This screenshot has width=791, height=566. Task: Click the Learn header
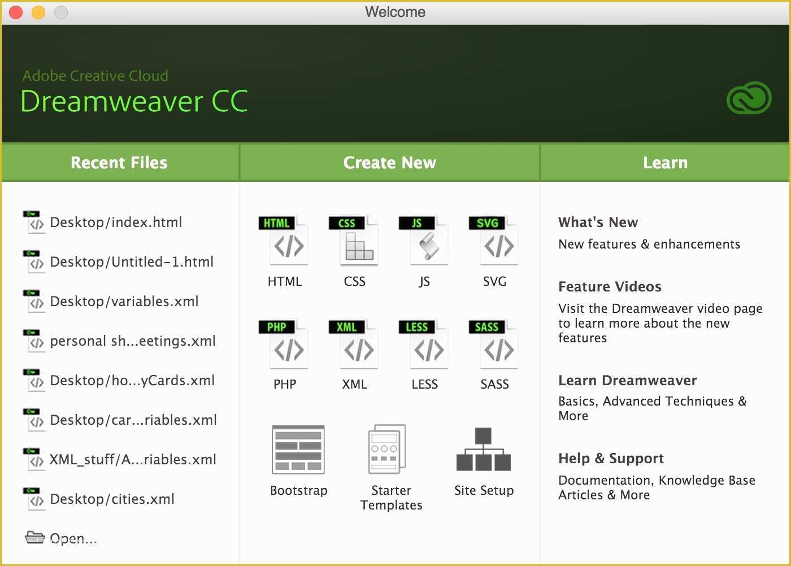tap(665, 163)
